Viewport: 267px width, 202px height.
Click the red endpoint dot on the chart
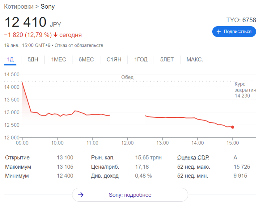click(x=233, y=127)
